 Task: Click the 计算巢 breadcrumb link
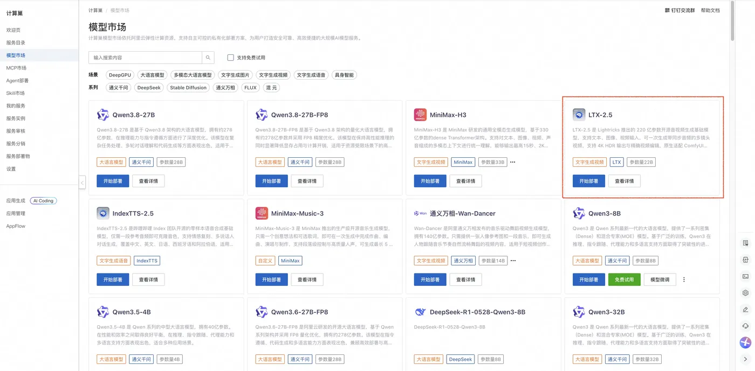(95, 10)
